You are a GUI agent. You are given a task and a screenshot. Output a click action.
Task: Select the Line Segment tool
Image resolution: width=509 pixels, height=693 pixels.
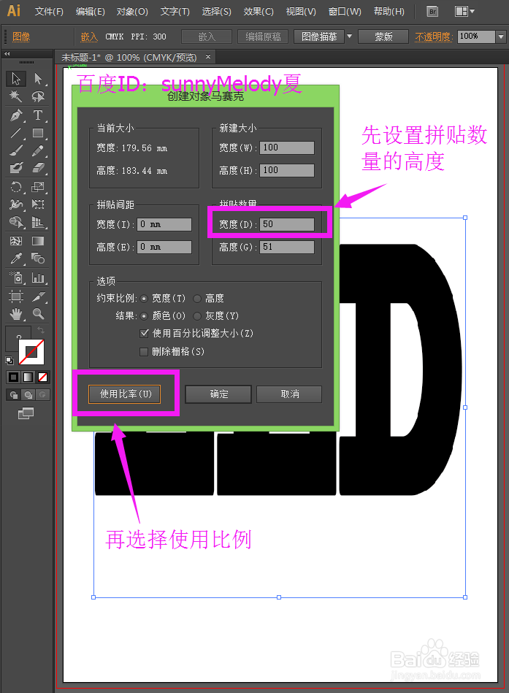(x=16, y=133)
